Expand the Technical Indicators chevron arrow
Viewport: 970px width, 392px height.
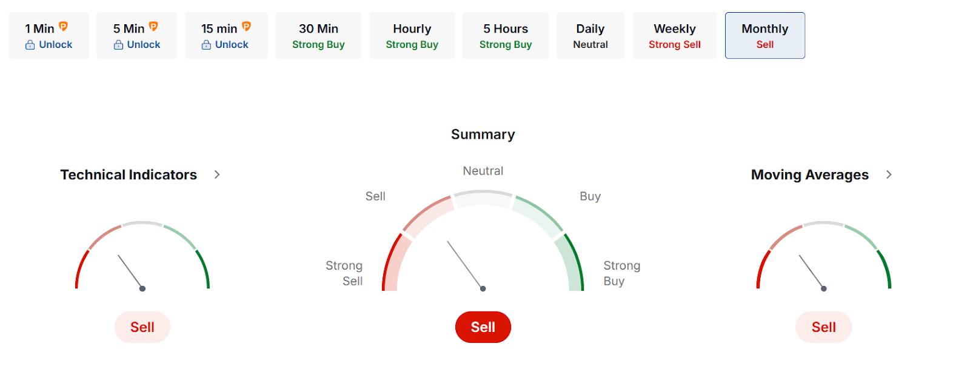(217, 174)
